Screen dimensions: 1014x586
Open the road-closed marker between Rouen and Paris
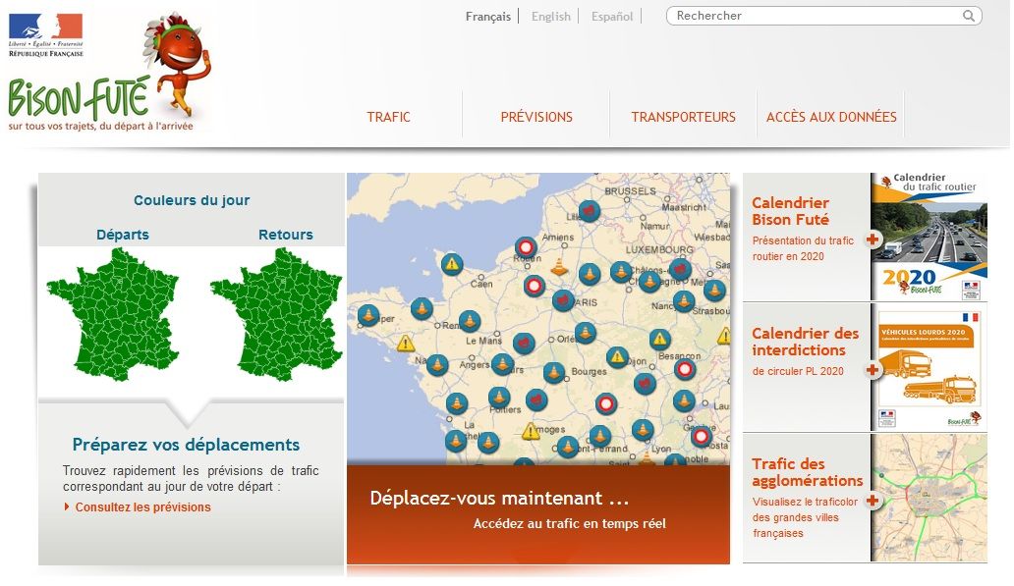535,285
